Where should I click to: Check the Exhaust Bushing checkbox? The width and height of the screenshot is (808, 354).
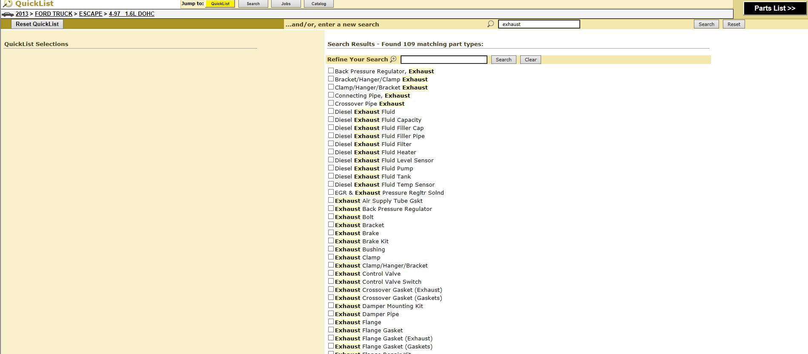click(331, 249)
